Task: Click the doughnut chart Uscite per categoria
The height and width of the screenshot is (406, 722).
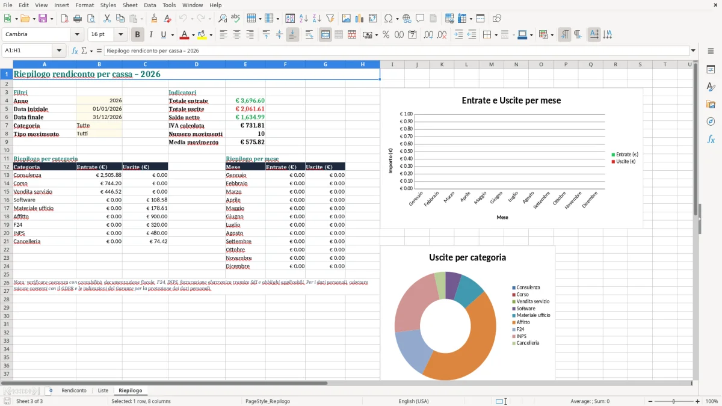Action: [x=467, y=313]
